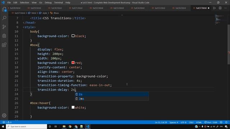
Task: Open the Debug menu
Action: click(48, 3)
